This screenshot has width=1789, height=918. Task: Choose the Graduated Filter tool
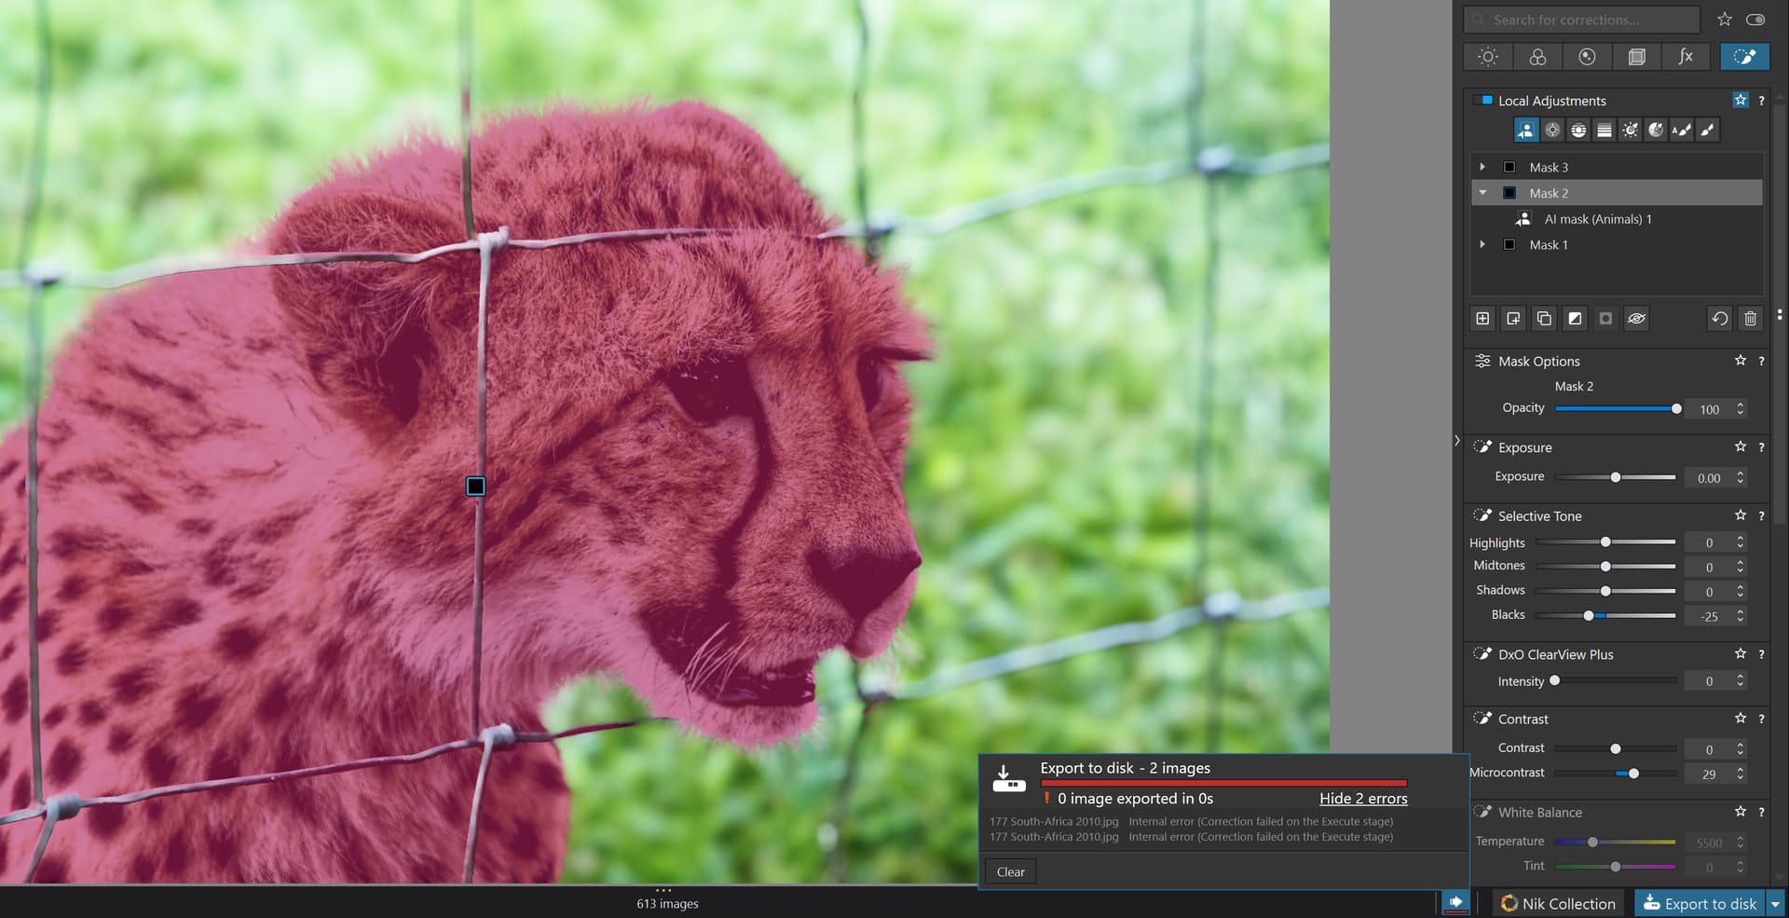click(1604, 130)
